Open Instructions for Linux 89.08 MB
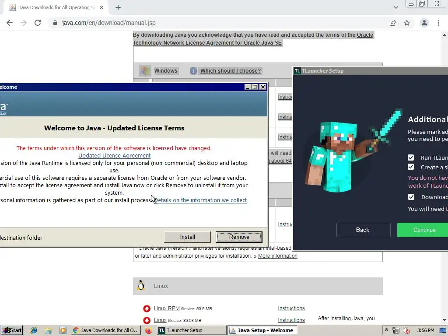Screen dimensions: 448x336 point(291,320)
